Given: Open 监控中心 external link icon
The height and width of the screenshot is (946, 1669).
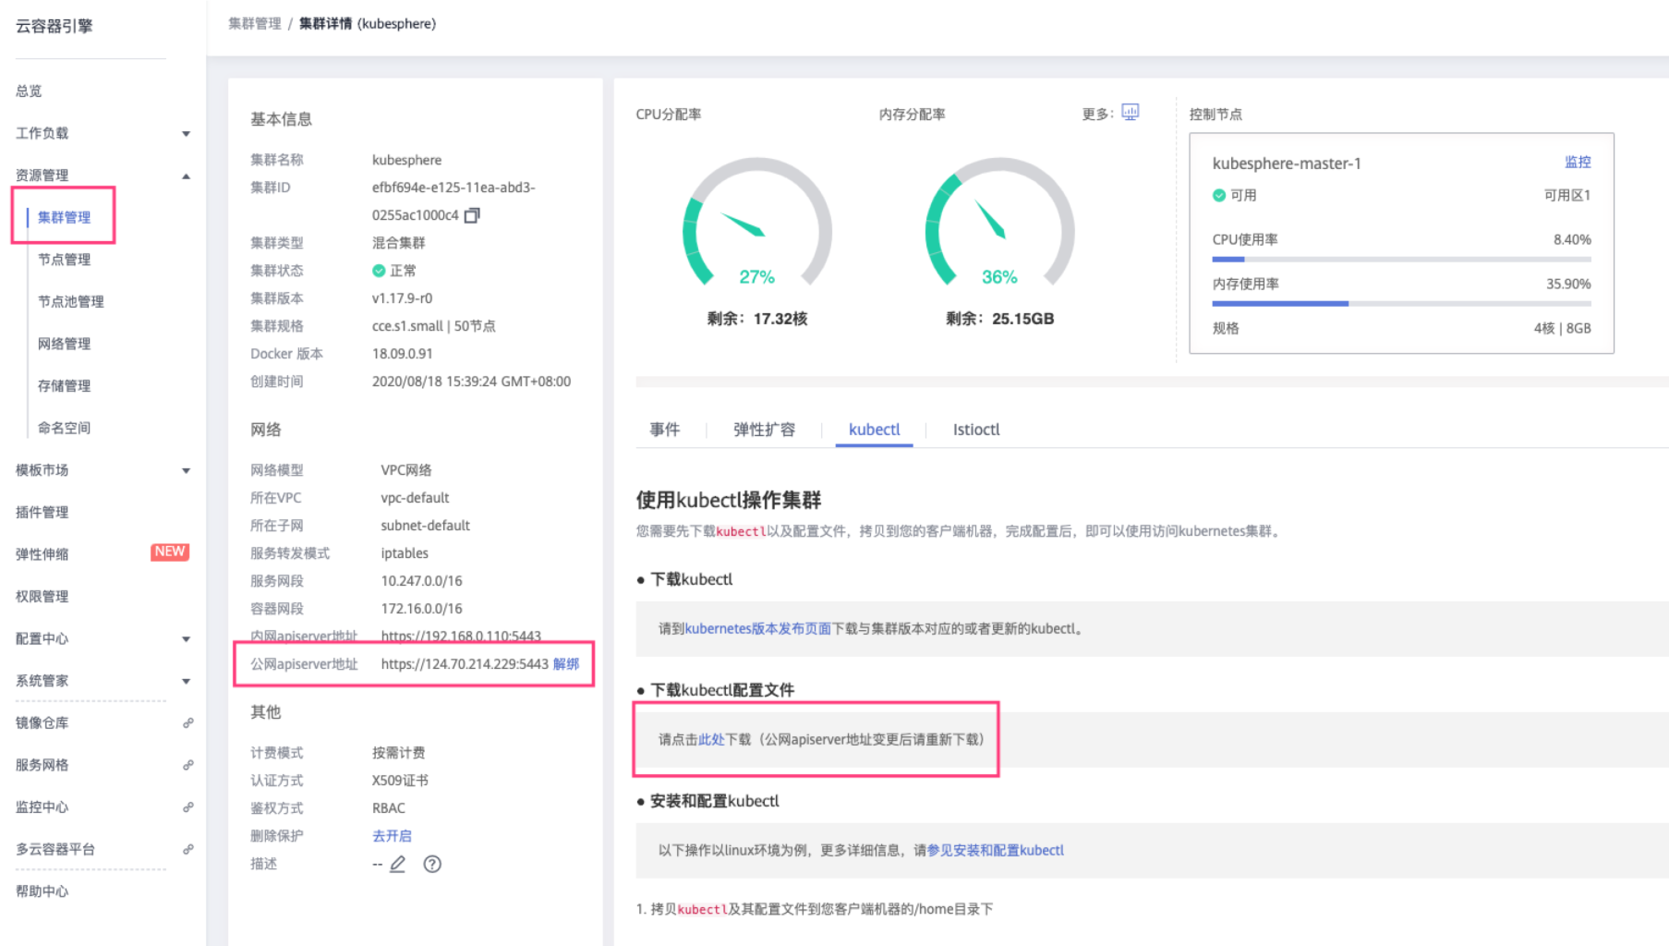Looking at the screenshot, I should pos(187,807).
